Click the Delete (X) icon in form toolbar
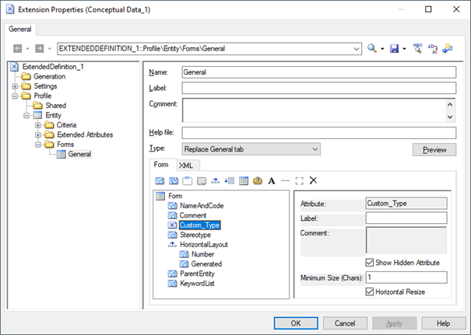 [313, 180]
